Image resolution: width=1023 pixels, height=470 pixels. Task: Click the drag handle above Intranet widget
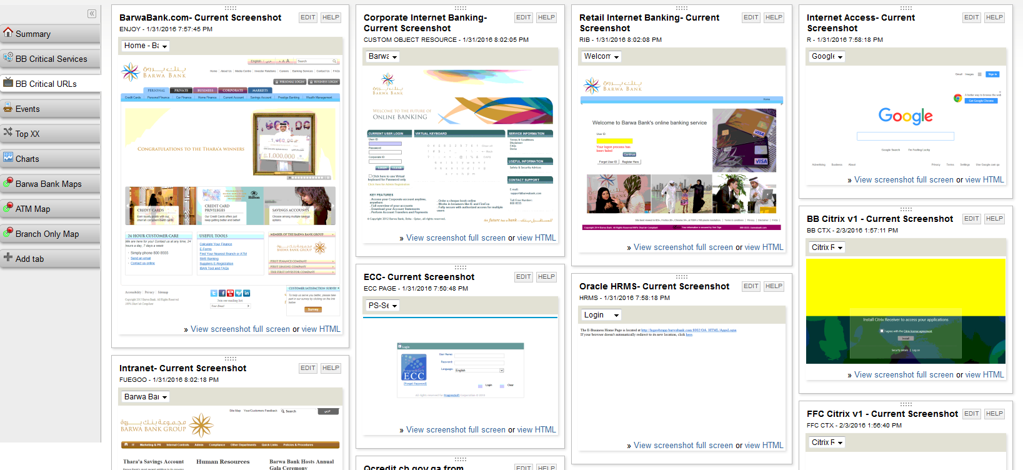click(x=231, y=359)
